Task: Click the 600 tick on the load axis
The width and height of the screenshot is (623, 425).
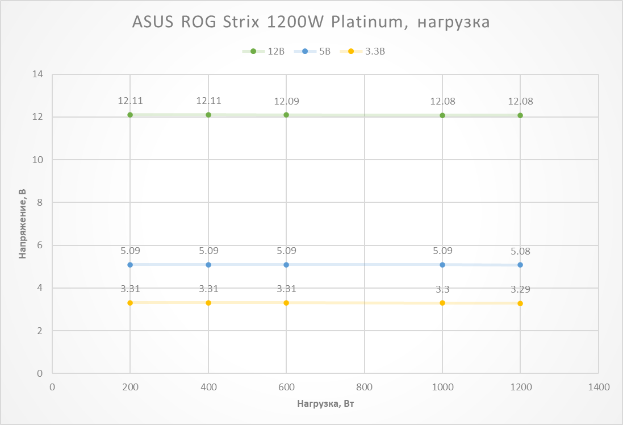Action: coord(286,388)
